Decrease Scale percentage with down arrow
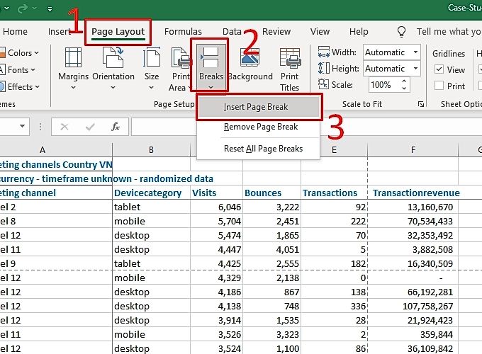The image size is (482, 354). (404, 88)
